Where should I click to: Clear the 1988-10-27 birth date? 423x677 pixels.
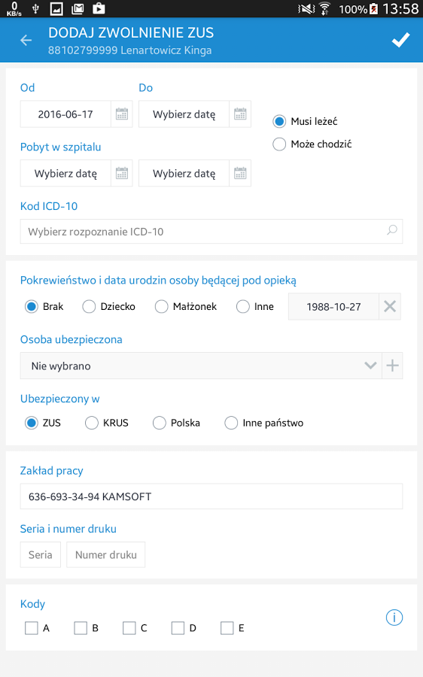click(390, 307)
